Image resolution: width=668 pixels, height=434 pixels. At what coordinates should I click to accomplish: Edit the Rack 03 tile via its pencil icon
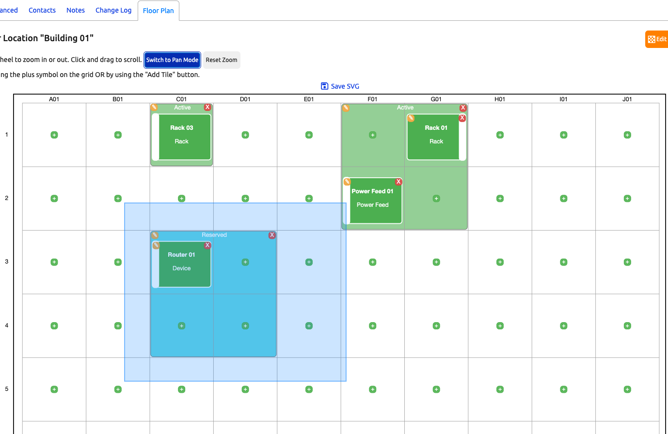coord(154,107)
